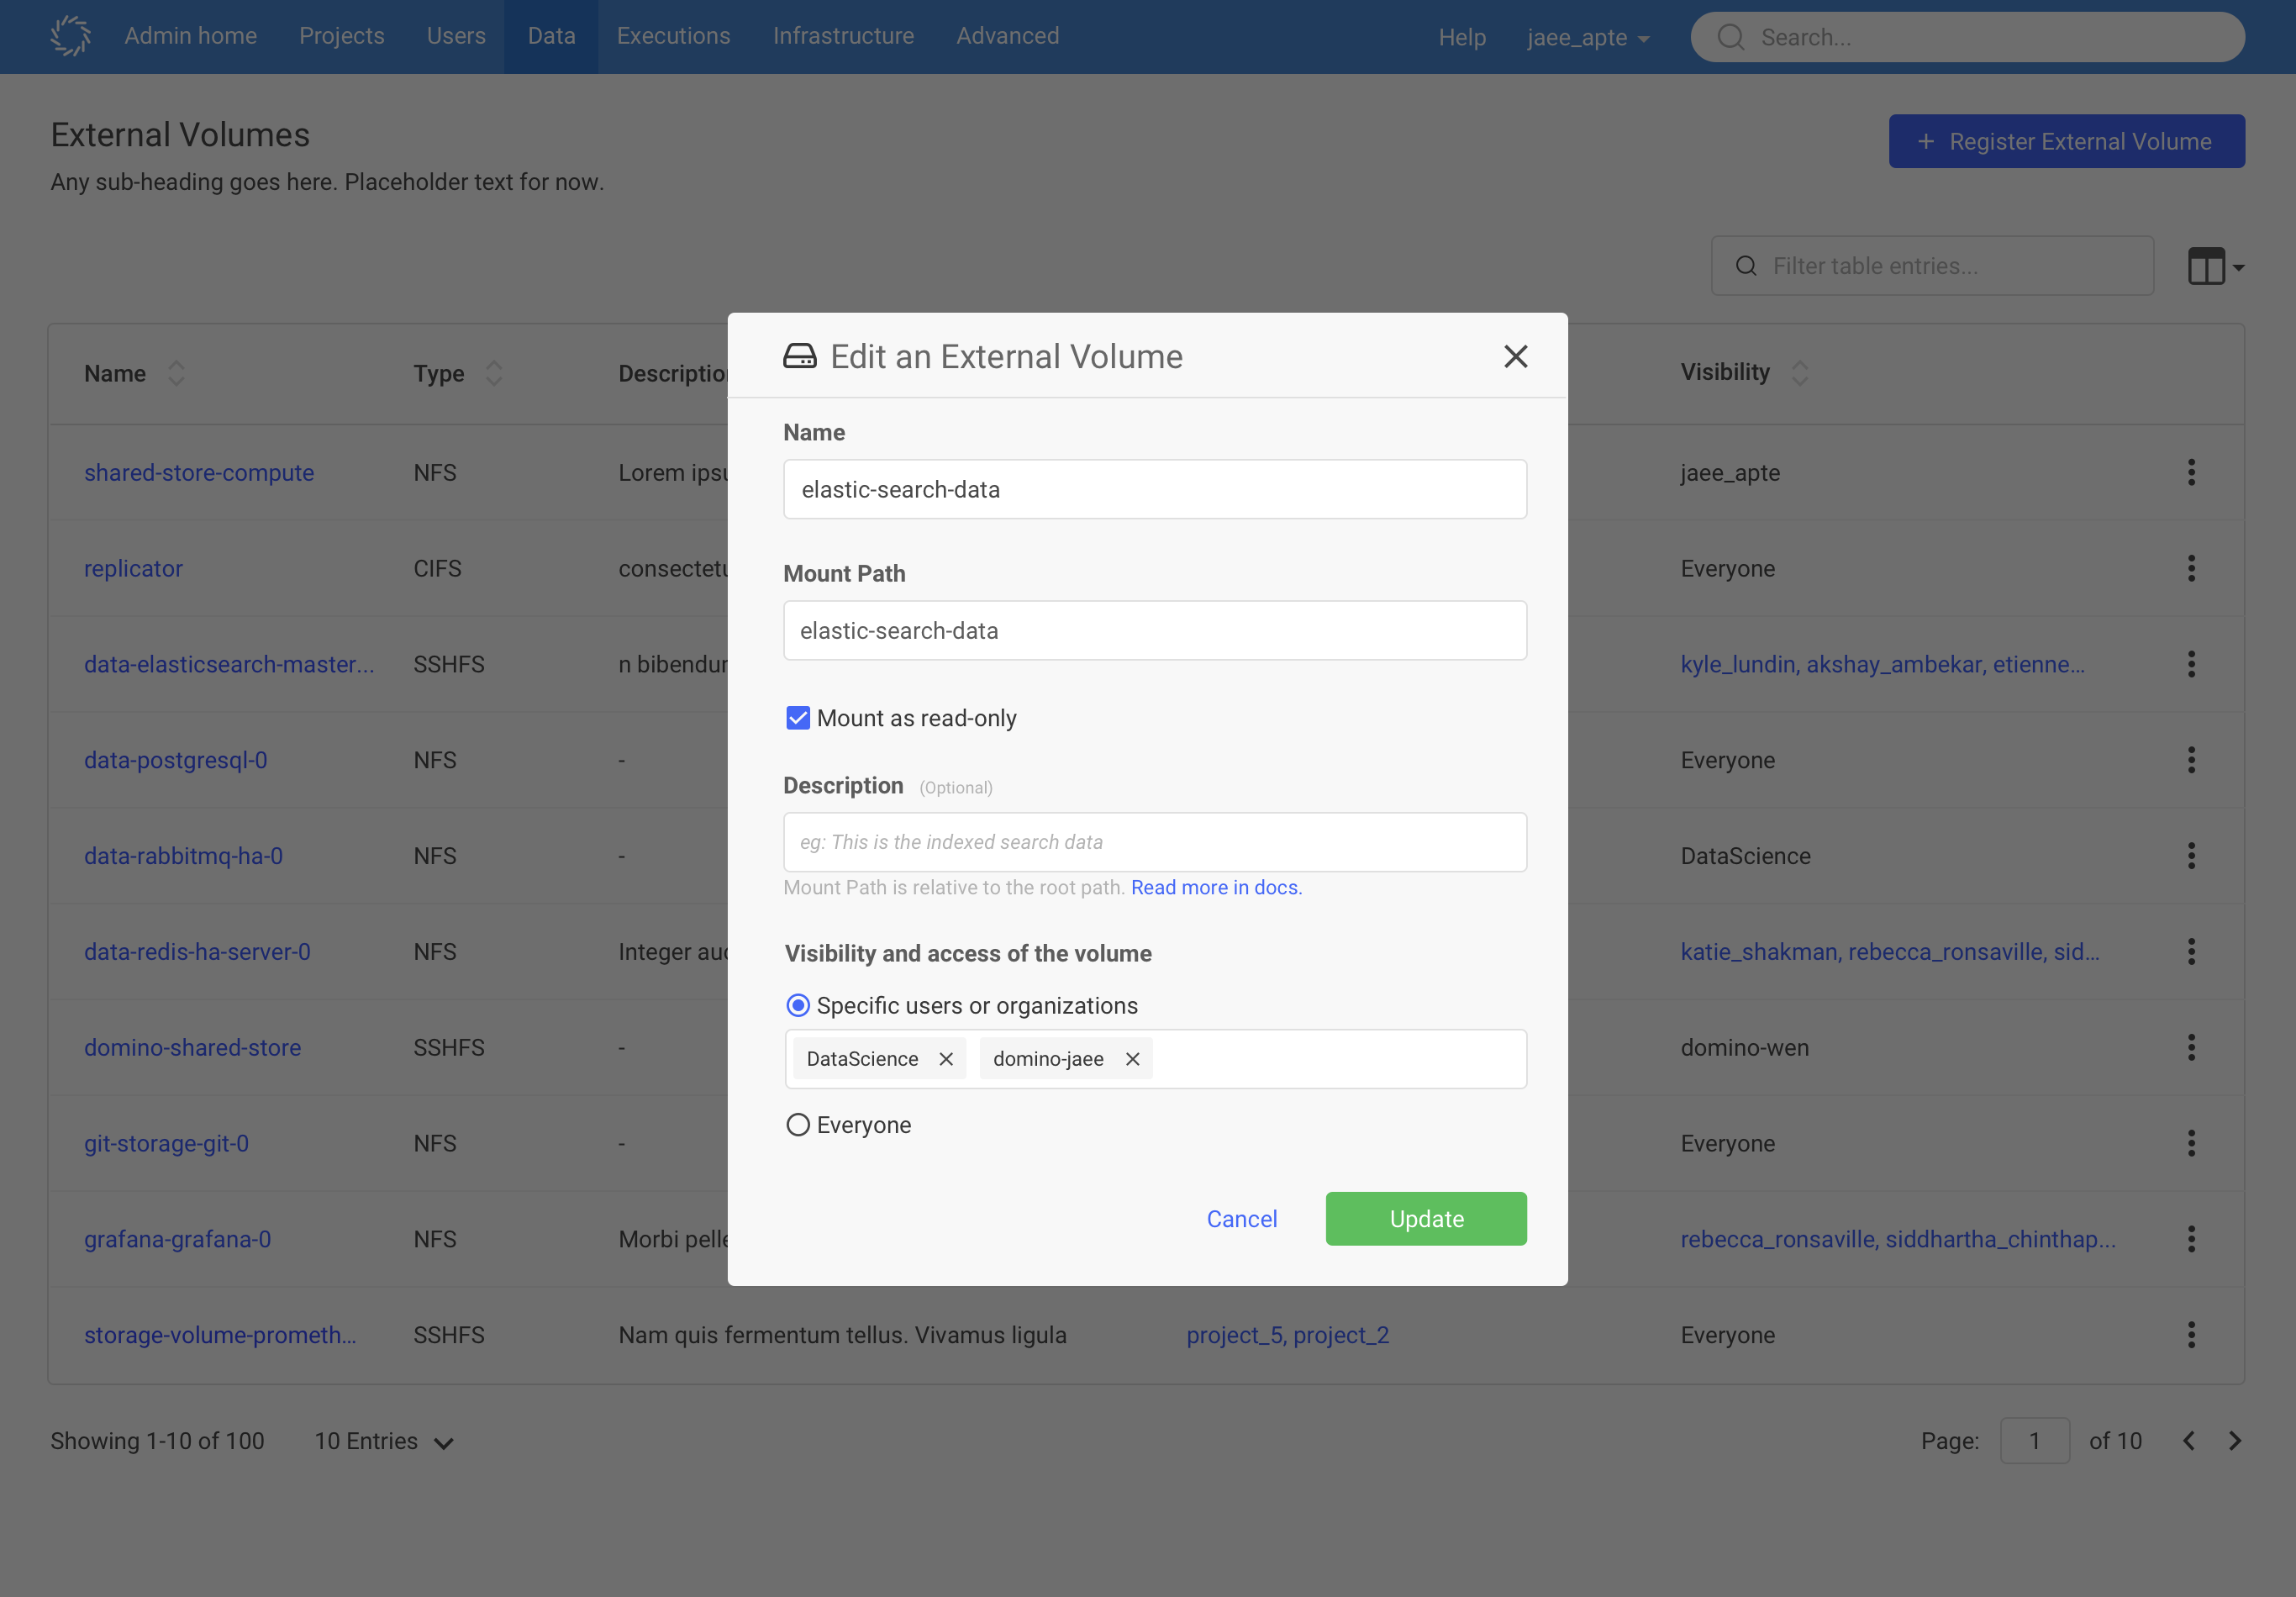Go to previous page arrow

tap(2188, 1441)
